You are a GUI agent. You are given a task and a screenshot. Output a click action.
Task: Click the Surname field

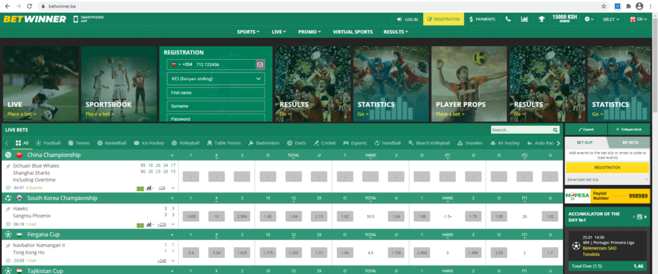pyautogui.click(x=216, y=106)
